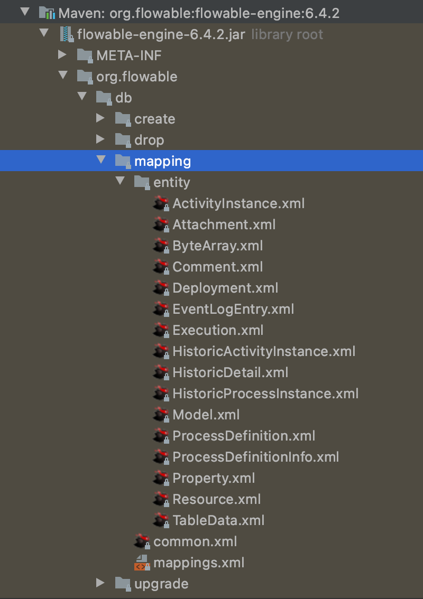Screen dimensions: 423x599
Task: Select Deployment.xml file
Action: click(226, 288)
